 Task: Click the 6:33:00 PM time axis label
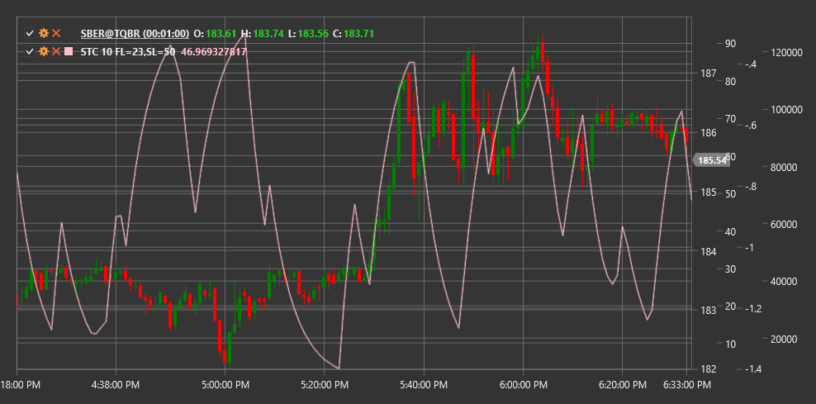686,385
